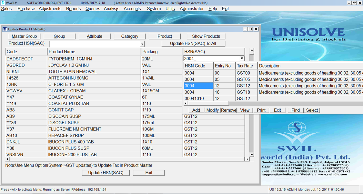Type in the HSN(SAC) field showing 3004
363x194 pixels.
point(211,59)
